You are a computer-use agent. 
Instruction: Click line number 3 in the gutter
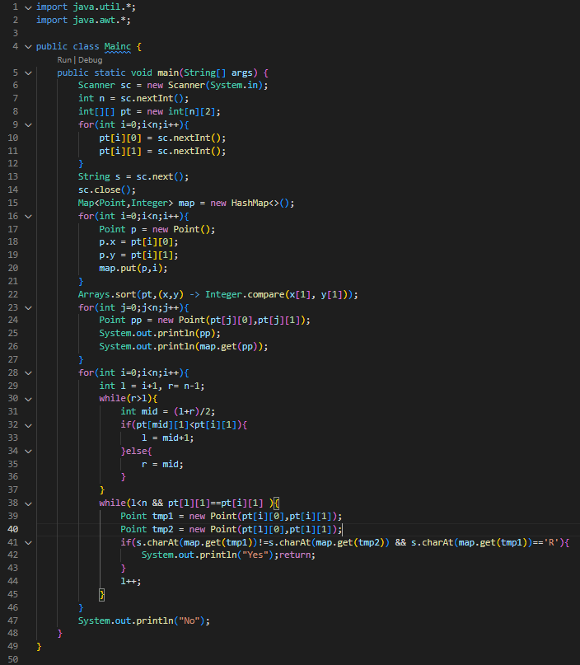(x=16, y=33)
